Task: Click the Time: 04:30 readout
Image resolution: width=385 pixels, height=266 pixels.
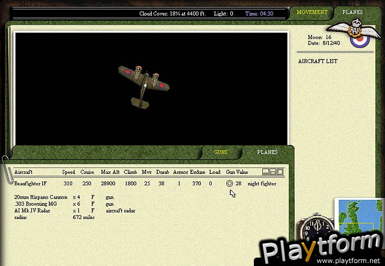Action: pyautogui.click(x=259, y=13)
